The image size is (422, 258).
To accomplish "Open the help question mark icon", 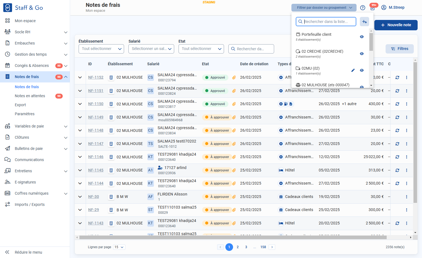I will 363,8.
